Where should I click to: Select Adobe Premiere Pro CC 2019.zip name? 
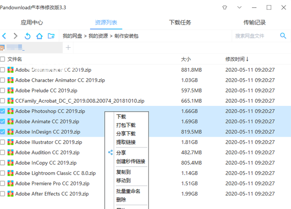[52, 183]
